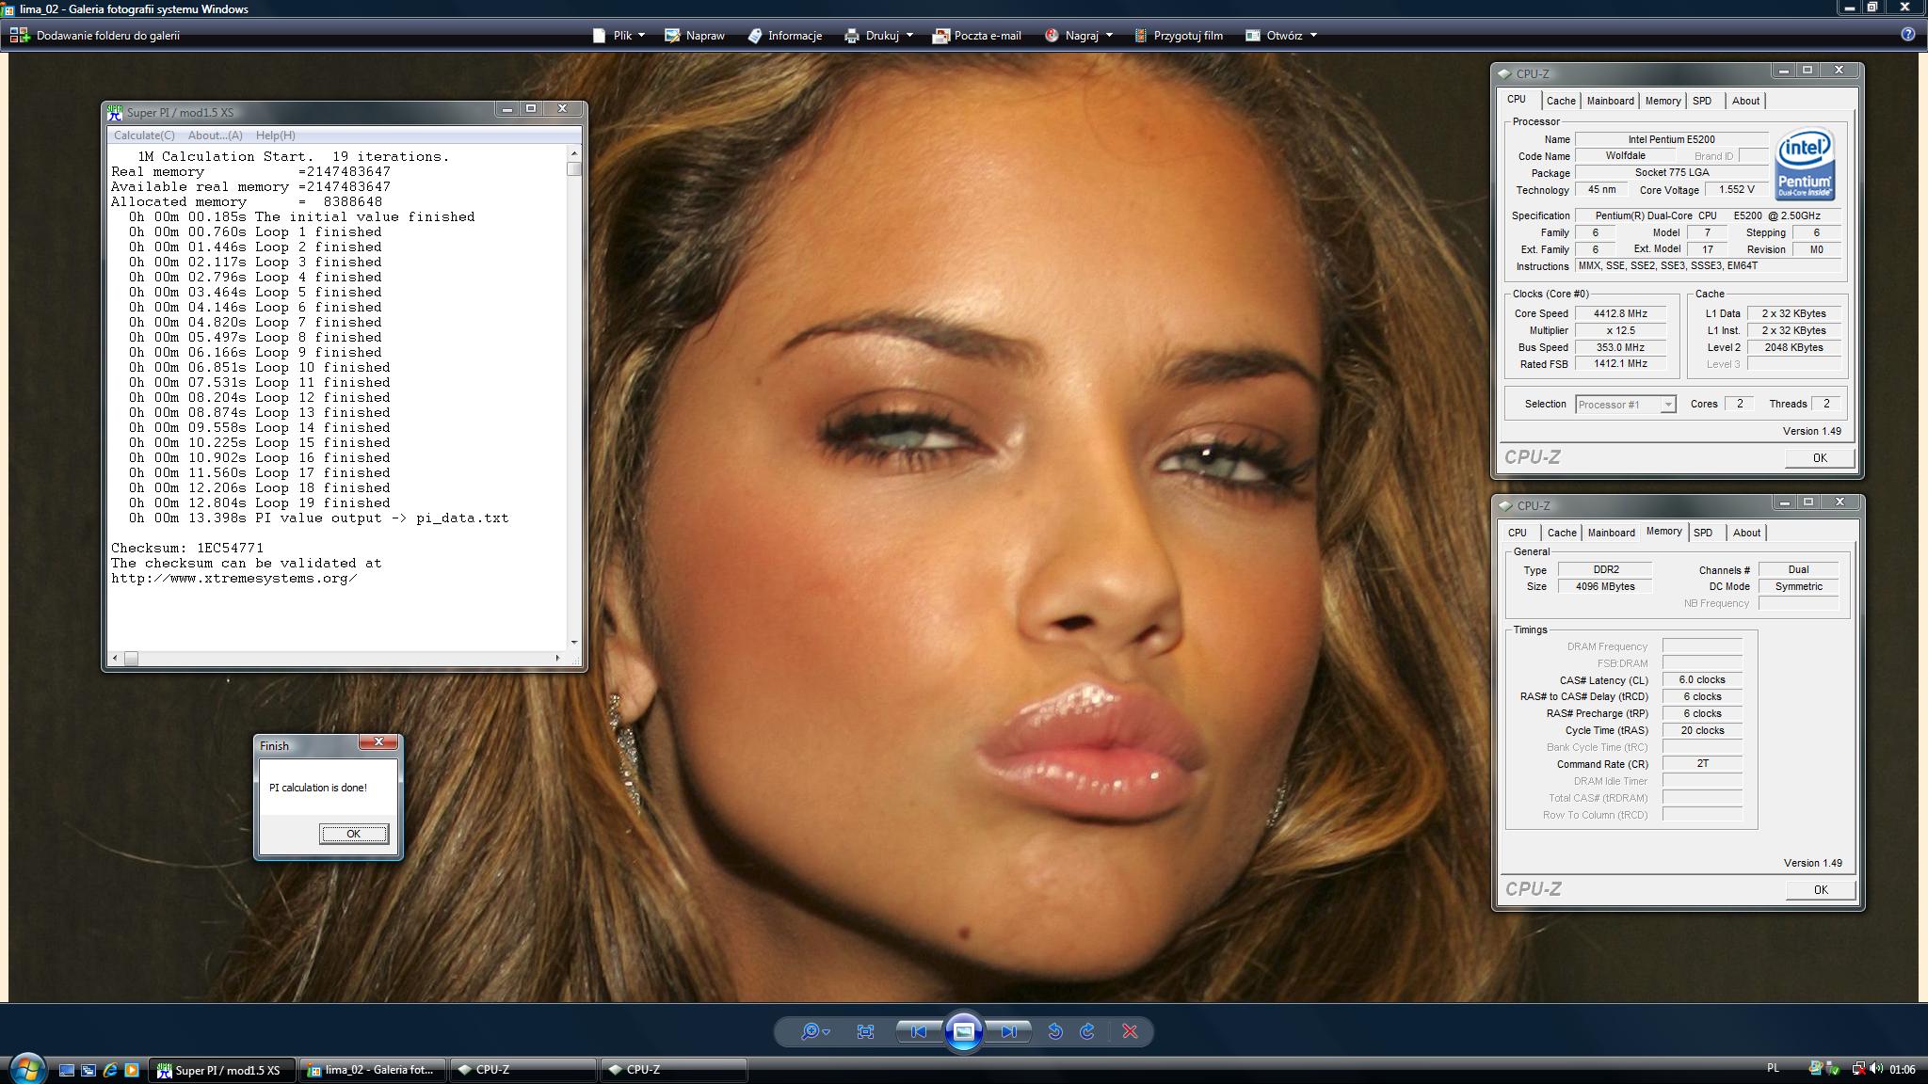Open the SPD tab in the lower CPU-Z window

pyautogui.click(x=1703, y=533)
